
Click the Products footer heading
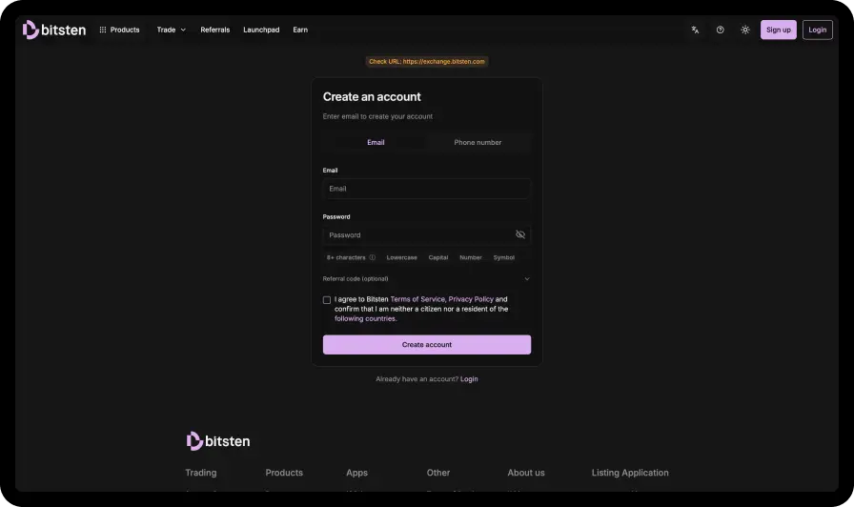coord(284,473)
